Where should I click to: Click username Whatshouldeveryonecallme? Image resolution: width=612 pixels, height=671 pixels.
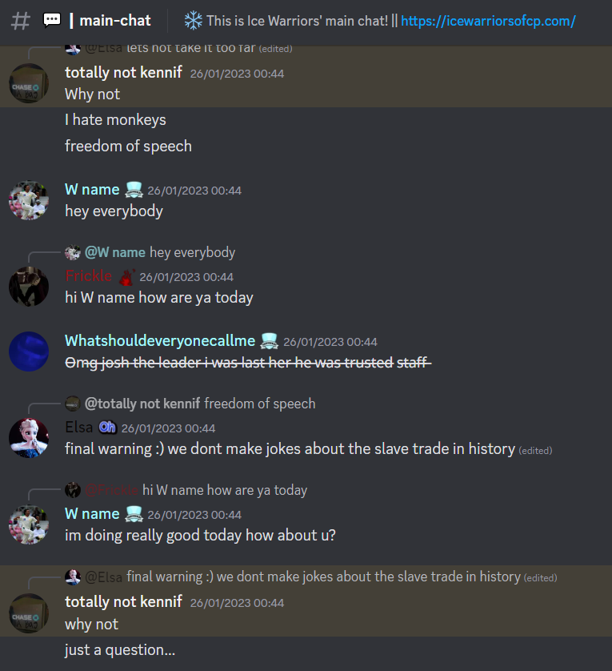point(160,340)
